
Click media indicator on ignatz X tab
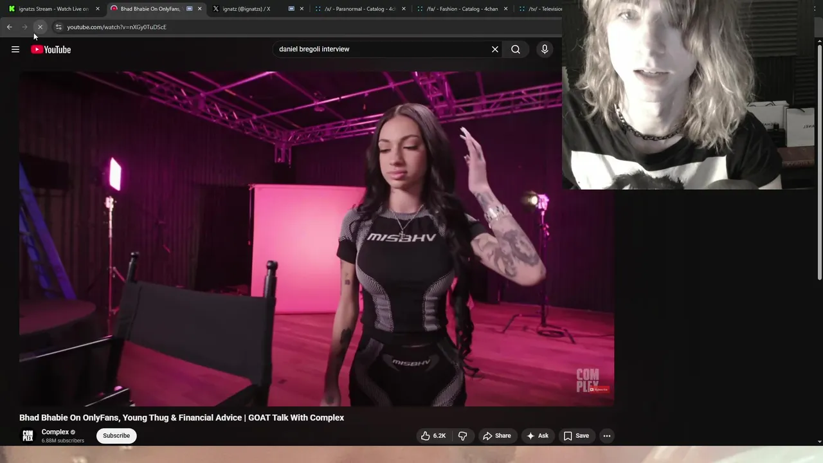(x=291, y=9)
